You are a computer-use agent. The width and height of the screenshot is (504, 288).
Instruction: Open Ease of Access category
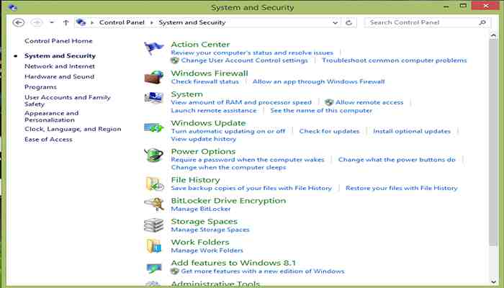pos(48,140)
